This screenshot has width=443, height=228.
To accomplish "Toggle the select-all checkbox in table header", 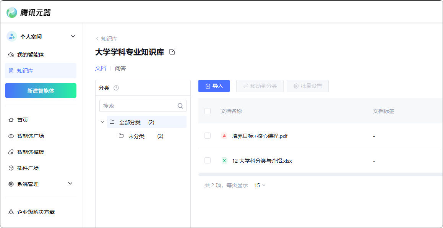I will 208,111.
